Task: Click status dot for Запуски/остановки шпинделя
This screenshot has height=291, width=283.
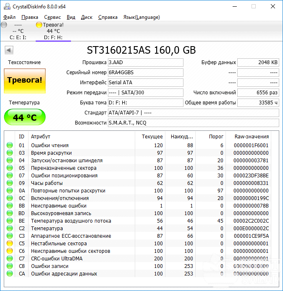Action: tap(10, 160)
